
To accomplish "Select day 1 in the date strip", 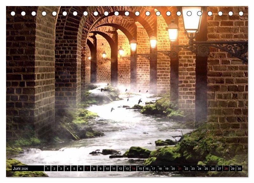I will coord(48,168).
